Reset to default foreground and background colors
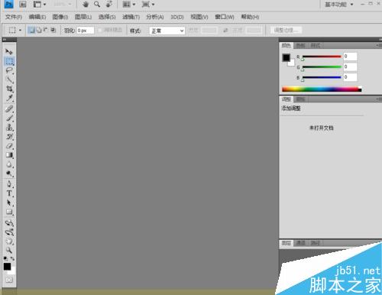Screen dimensions: 382x295 click(x=5, y=258)
